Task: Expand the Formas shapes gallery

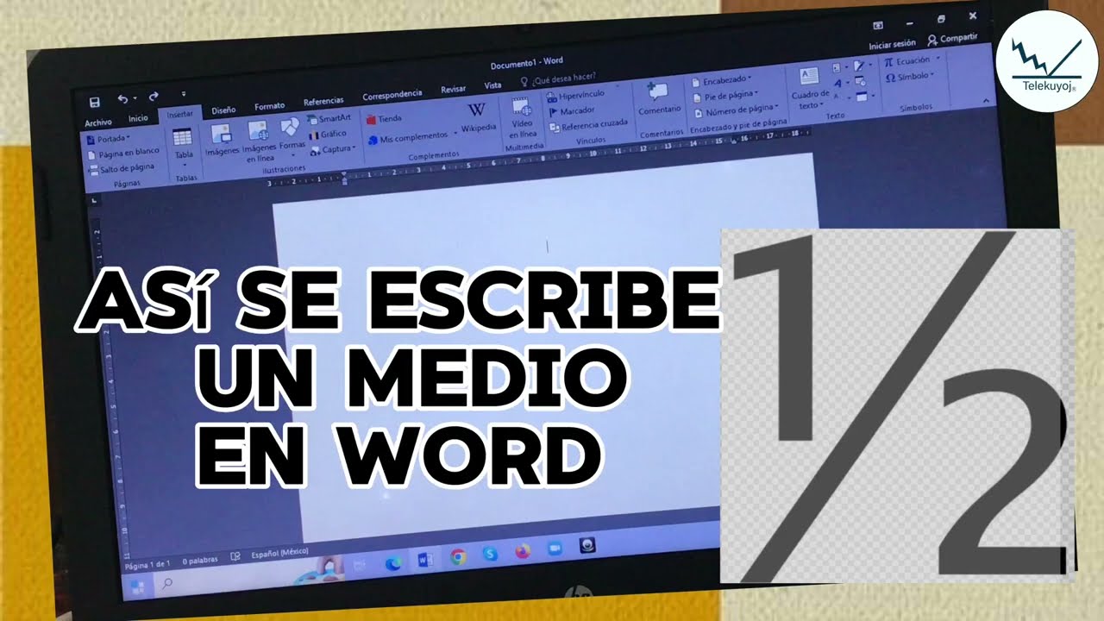Action: (x=292, y=136)
